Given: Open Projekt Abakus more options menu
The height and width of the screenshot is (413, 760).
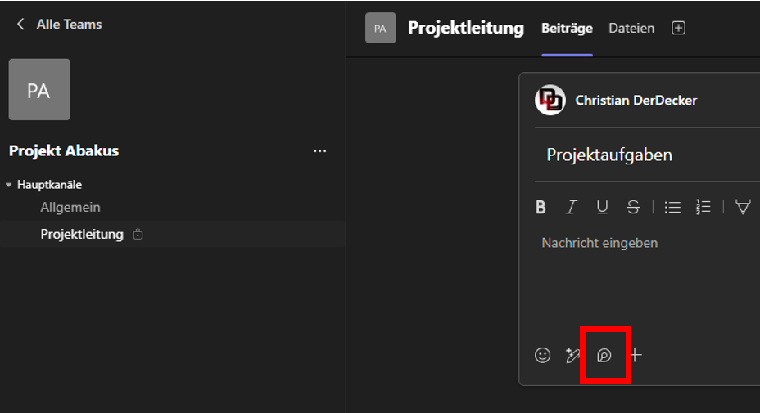Looking at the screenshot, I should (320, 151).
